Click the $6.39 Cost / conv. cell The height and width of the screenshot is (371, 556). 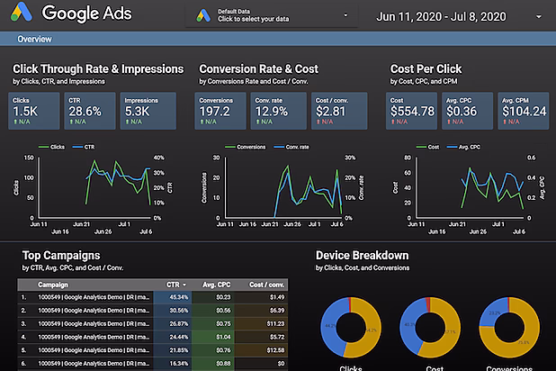tap(261, 311)
